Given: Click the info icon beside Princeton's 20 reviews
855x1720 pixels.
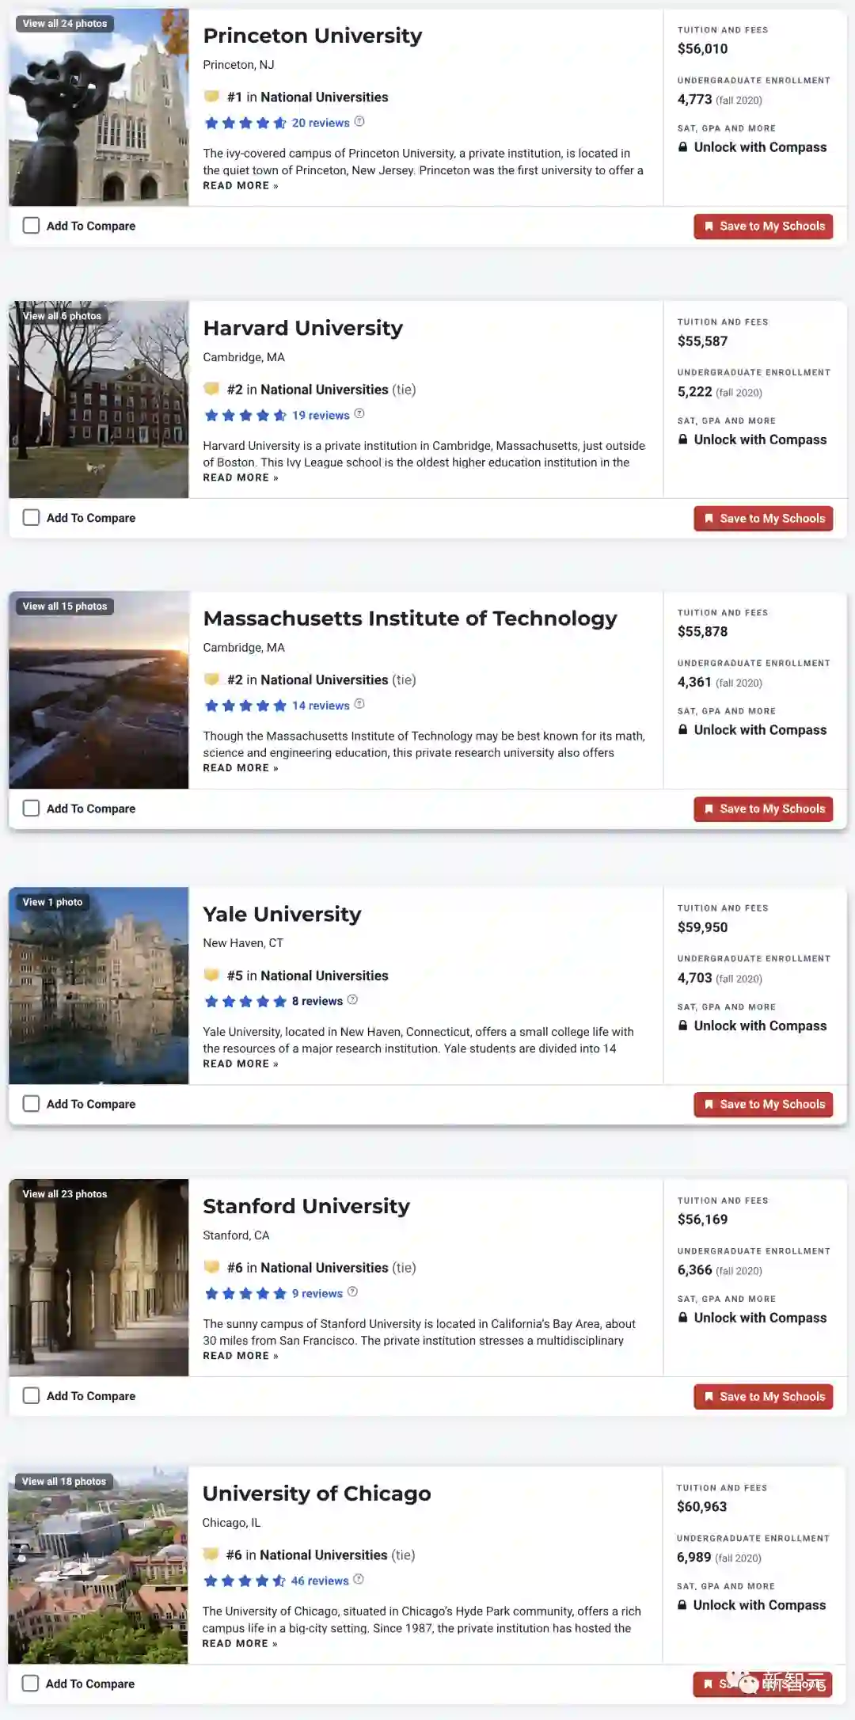Looking at the screenshot, I should pos(359,121).
